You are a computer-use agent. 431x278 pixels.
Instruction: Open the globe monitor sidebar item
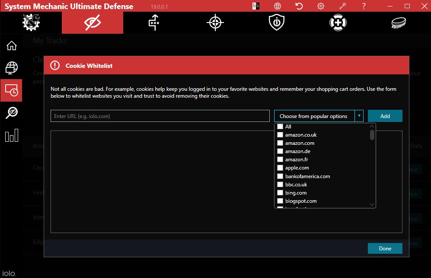point(12,68)
